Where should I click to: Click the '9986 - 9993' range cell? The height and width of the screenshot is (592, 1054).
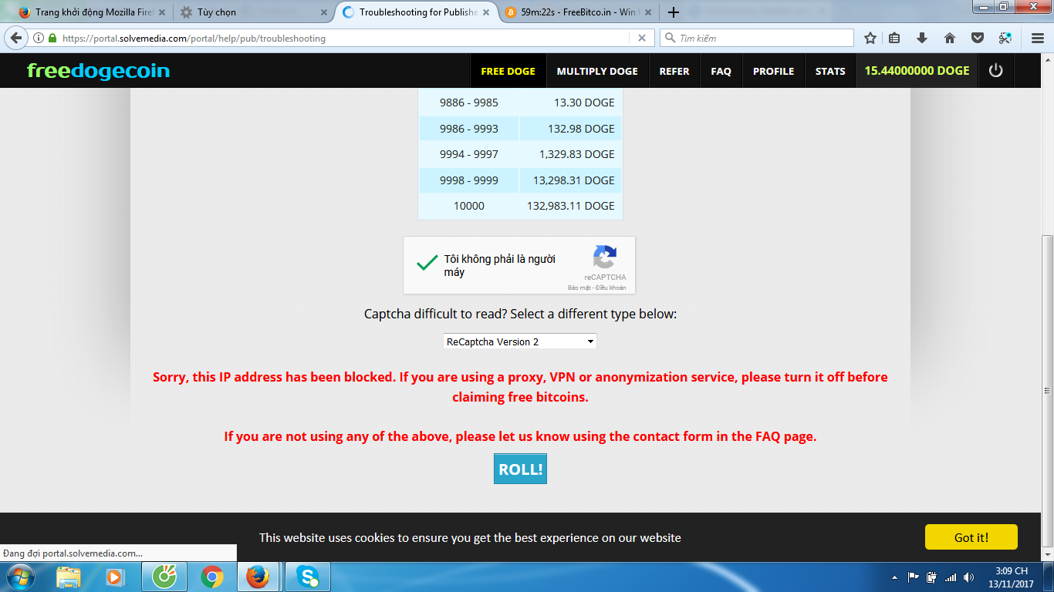coord(469,129)
